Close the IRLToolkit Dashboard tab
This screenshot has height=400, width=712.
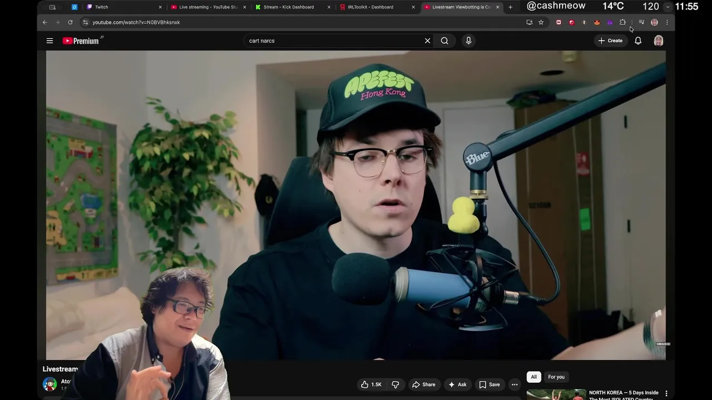[x=413, y=7]
